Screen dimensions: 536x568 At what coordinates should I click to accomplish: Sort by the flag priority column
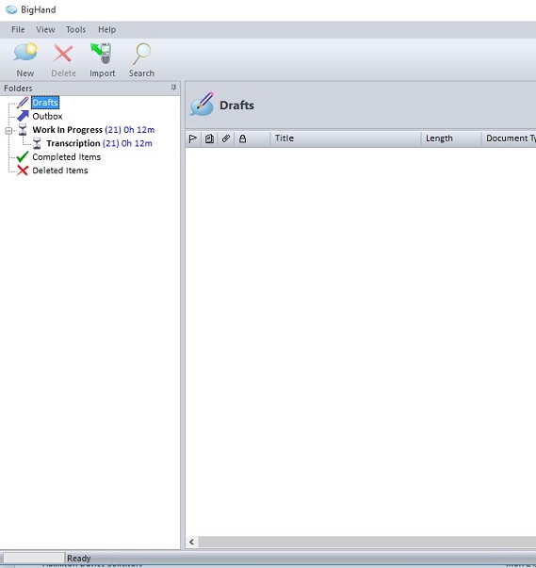tap(193, 138)
